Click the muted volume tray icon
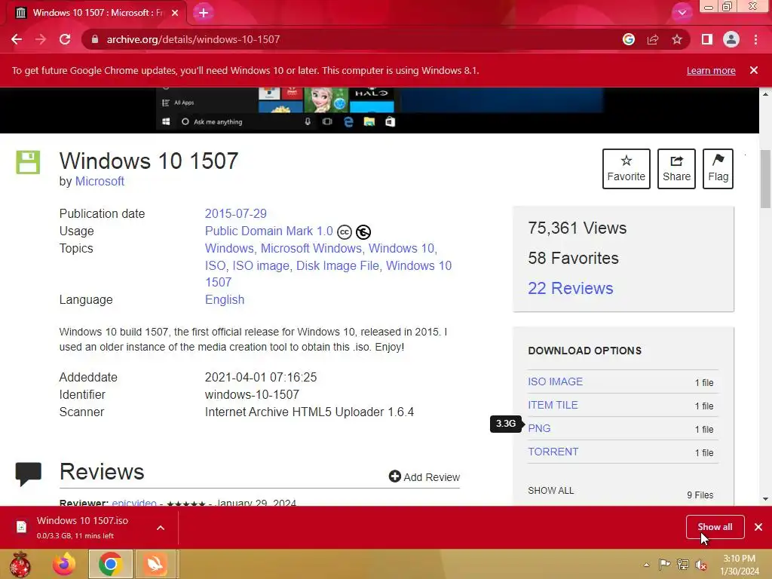772x579 pixels. (x=701, y=565)
